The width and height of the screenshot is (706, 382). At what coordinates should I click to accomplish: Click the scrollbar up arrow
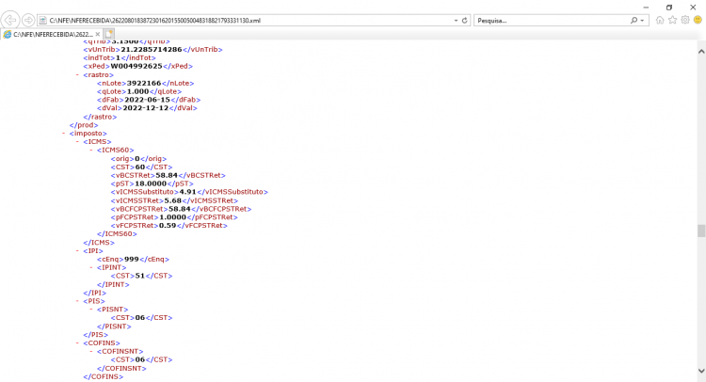coord(701,52)
